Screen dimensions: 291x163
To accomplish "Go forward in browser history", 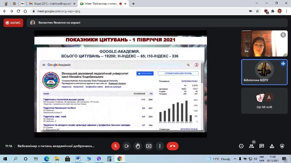I will click(12, 11).
